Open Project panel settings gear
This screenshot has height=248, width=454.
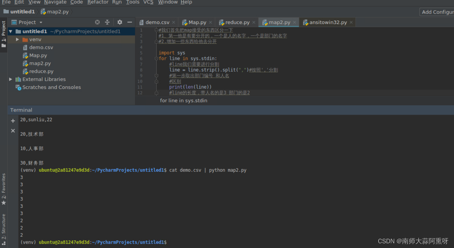coord(120,22)
